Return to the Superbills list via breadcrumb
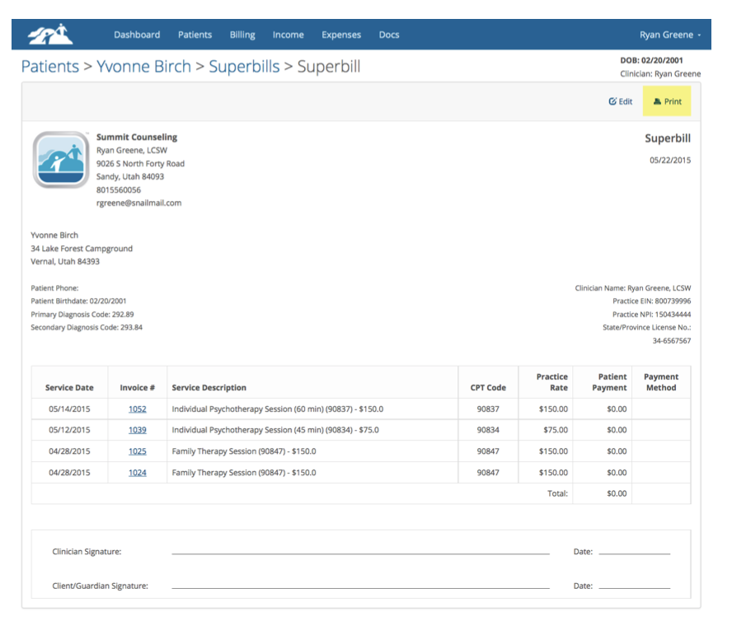This screenshot has width=732, height=621. (244, 67)
